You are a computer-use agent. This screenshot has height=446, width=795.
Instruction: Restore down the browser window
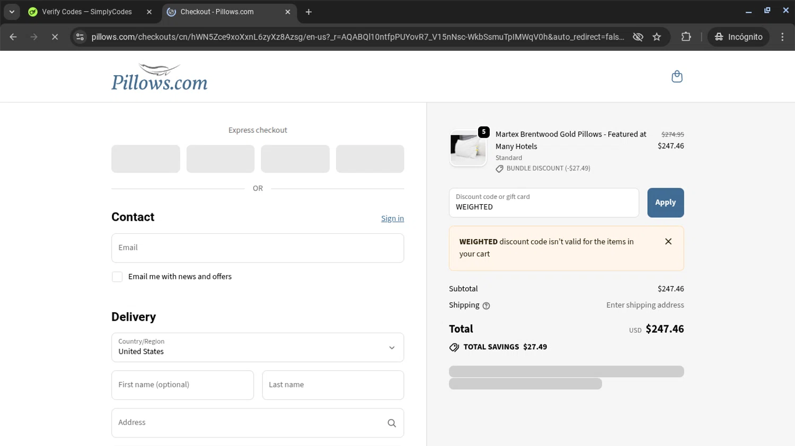[767, 11]
